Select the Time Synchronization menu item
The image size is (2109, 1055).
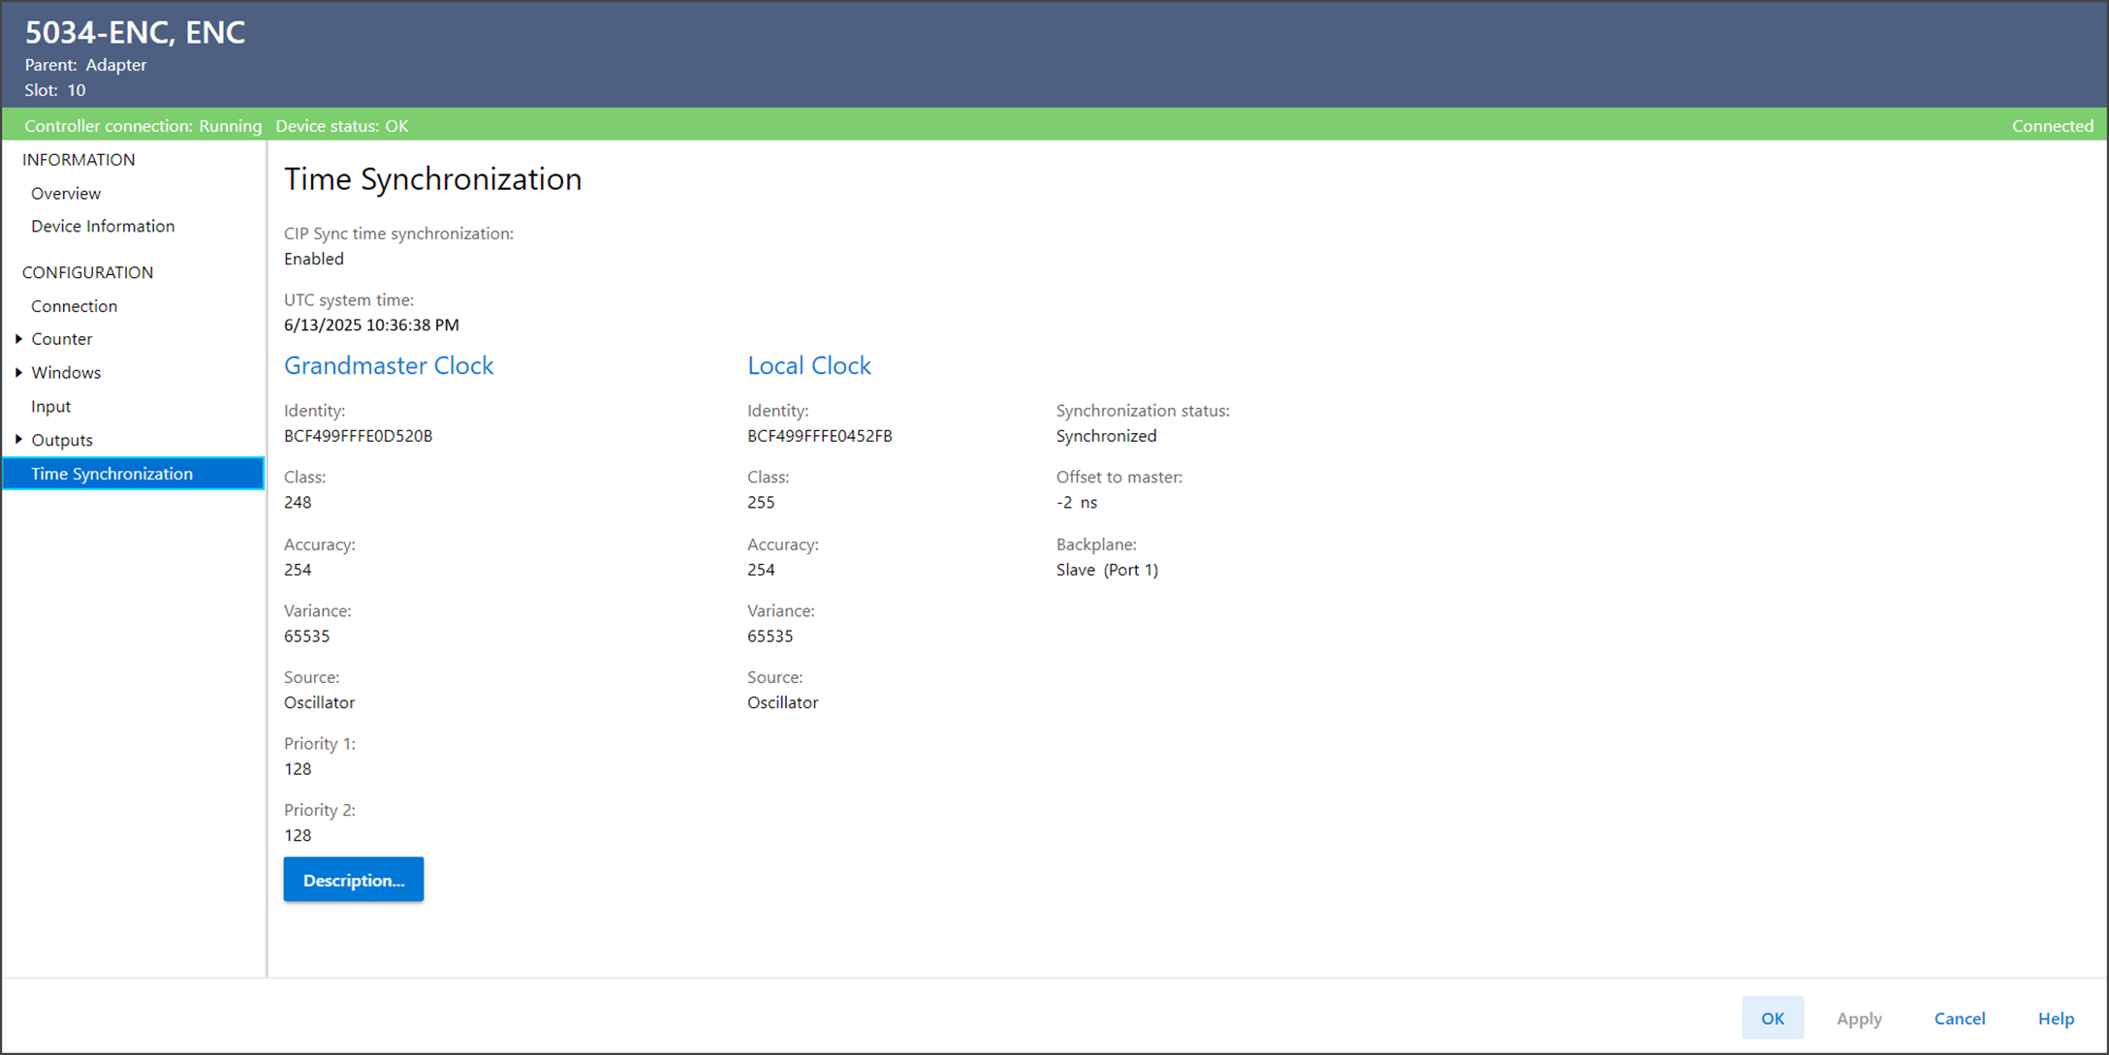111,474
